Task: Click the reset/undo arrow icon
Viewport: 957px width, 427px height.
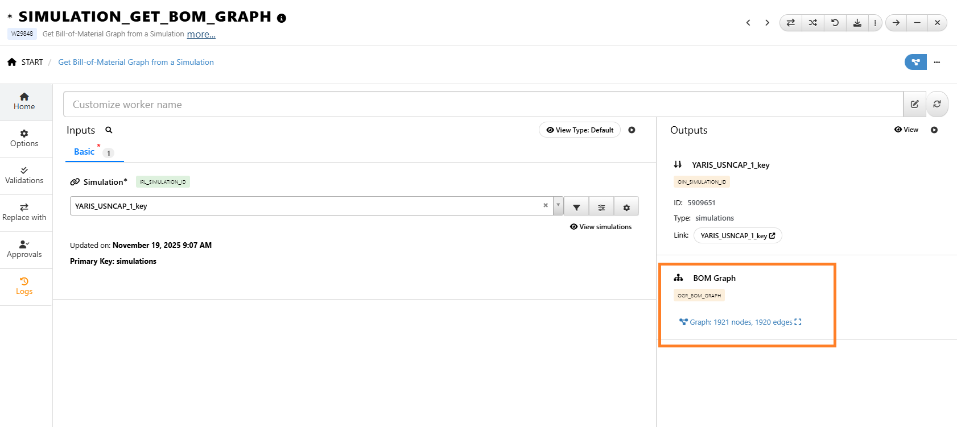Action: 835,23
